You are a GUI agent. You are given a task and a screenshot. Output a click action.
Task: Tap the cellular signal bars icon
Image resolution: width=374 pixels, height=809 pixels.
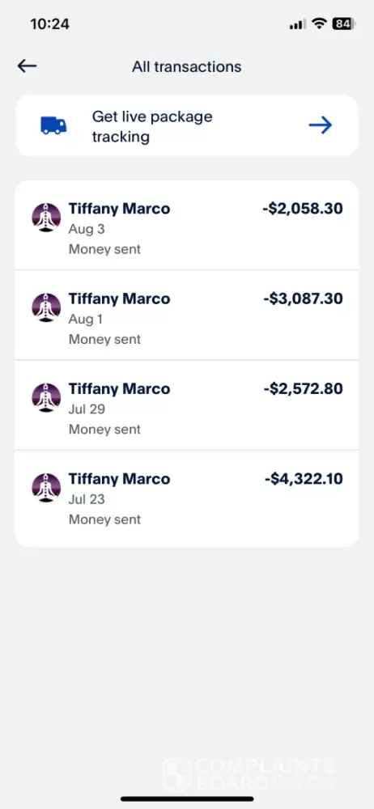pyautogui.click(x=298, y=24)
